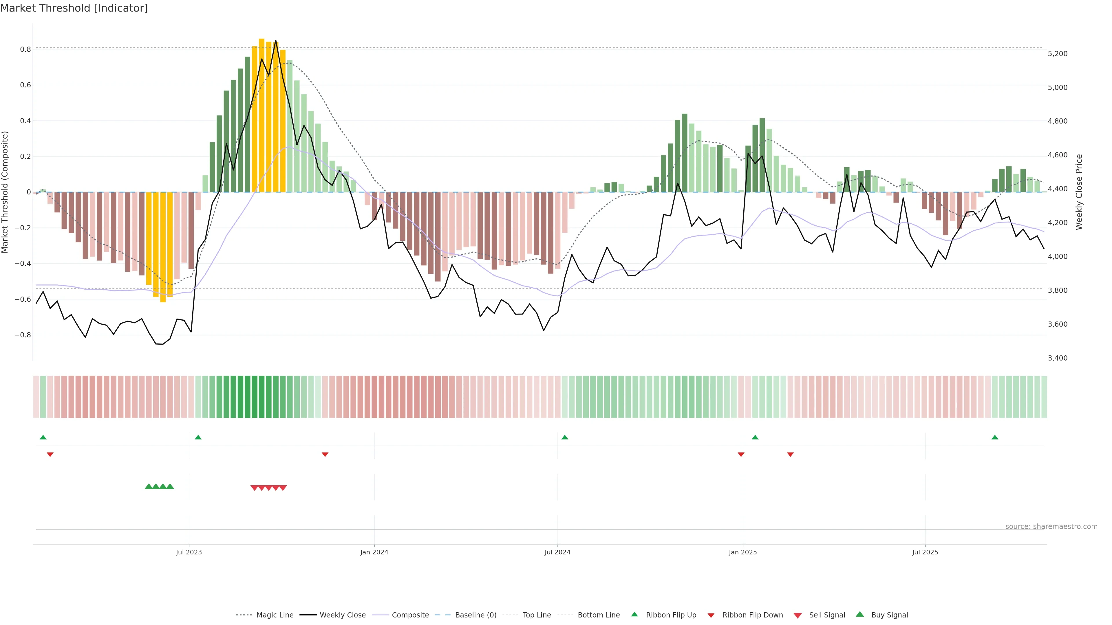Click Sell Signal legend red triangle
1112x625 pixels.
(797, 615)
